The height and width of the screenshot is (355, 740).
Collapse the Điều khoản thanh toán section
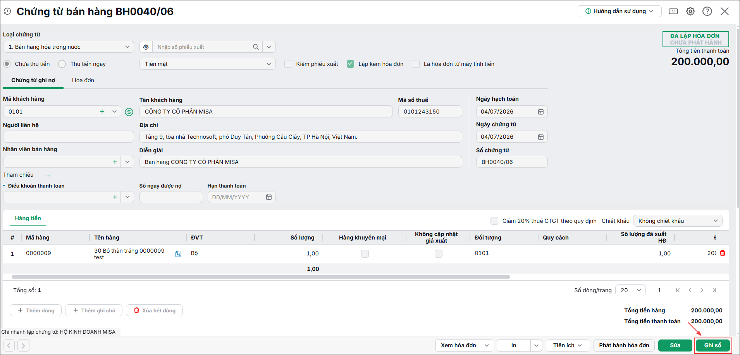tap(4, 186)
